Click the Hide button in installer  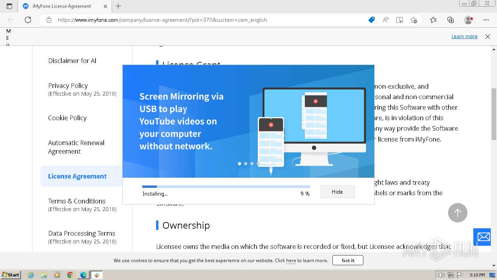click(x=337, y=192)
